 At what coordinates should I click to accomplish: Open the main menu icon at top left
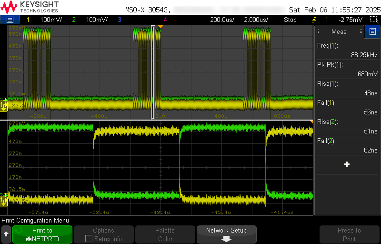[10, 20]
